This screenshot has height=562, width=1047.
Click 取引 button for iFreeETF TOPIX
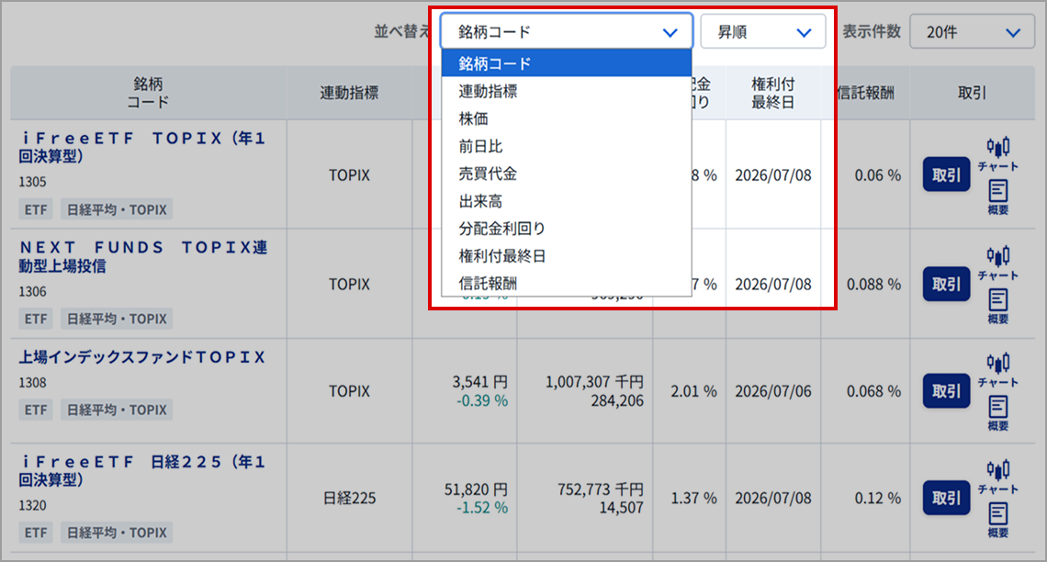click(946, 174)
